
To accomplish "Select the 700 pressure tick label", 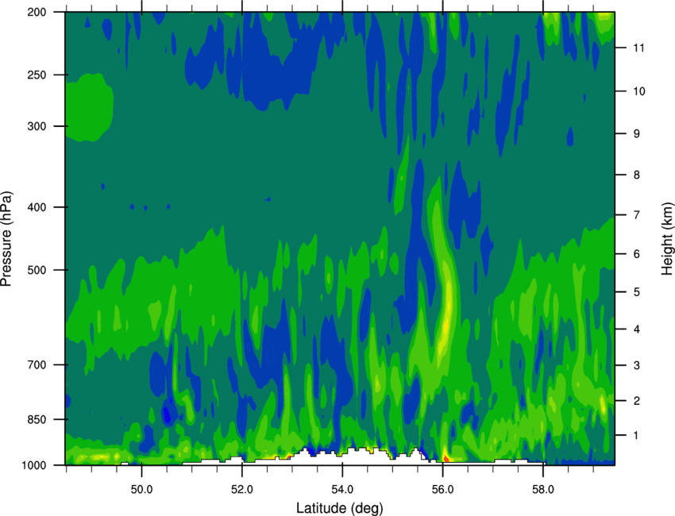I will click(37, 364).
